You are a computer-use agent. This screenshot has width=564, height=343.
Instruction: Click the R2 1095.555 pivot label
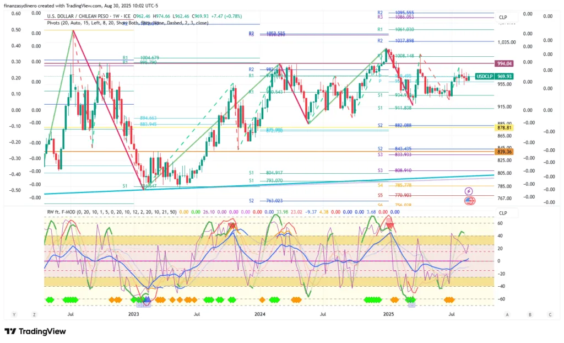[395, 13]
